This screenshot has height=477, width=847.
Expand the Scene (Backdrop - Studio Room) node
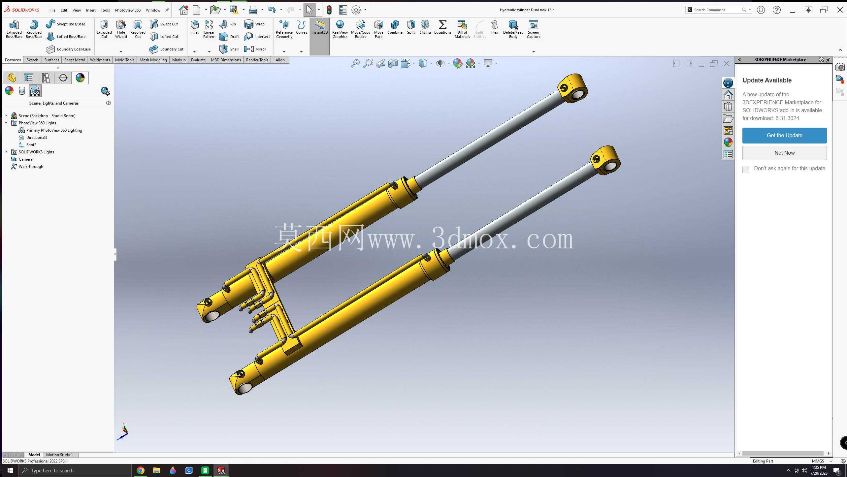6,115
